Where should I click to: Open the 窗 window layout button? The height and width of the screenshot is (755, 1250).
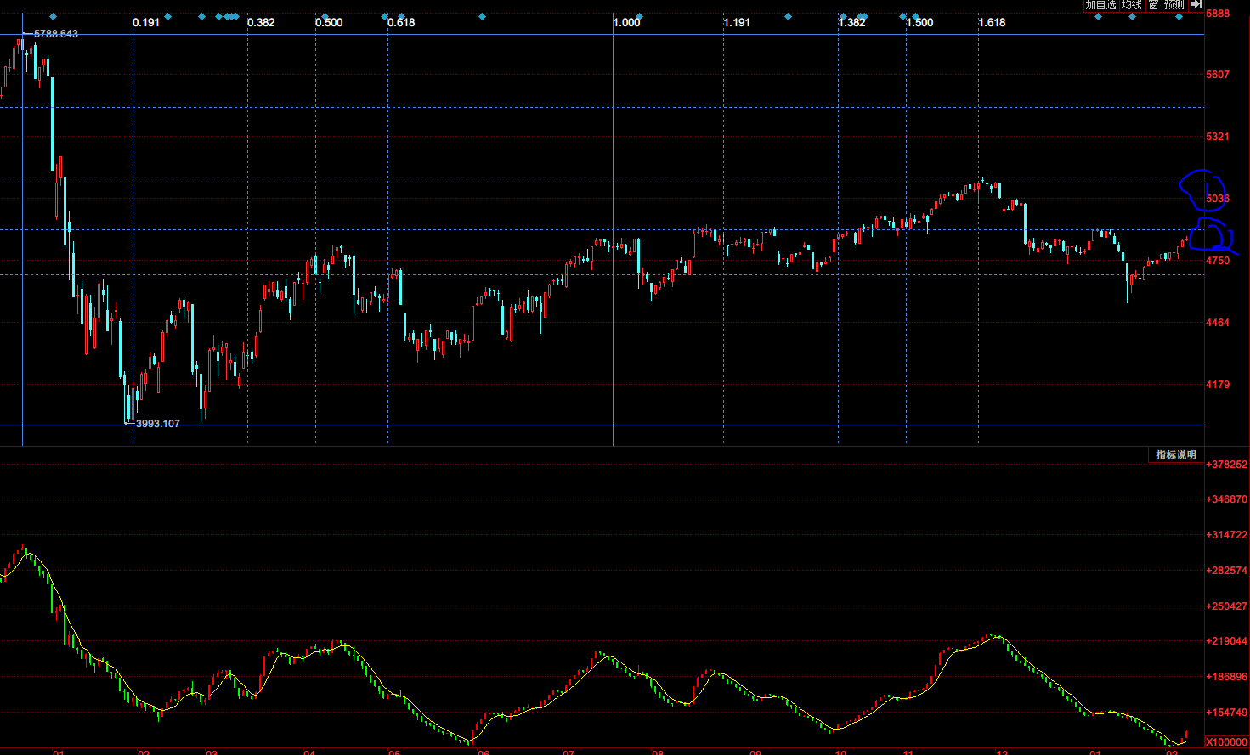(1154, 5)
